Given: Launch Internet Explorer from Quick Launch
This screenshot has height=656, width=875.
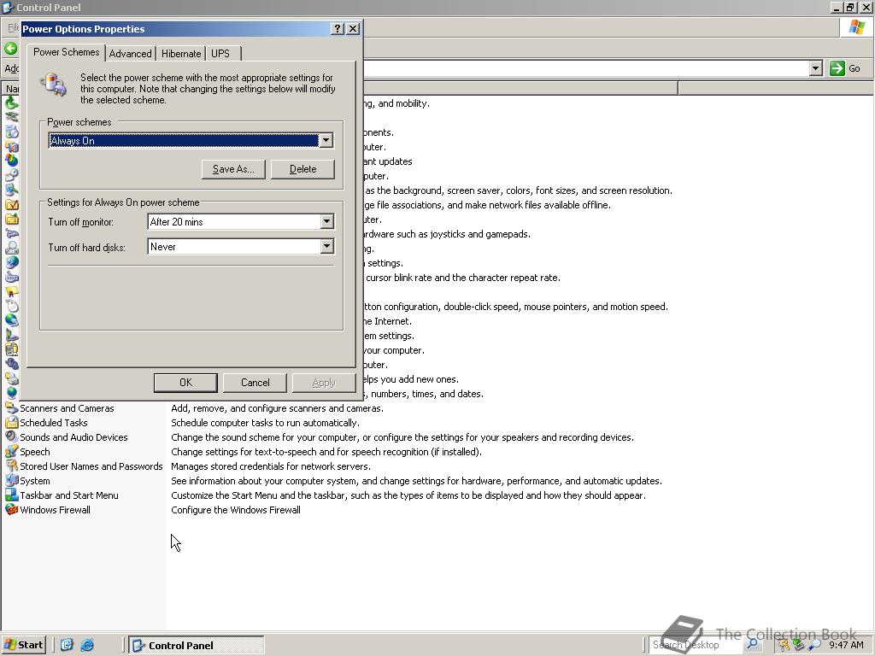Looking at the screenshot, I should point(87,646).
